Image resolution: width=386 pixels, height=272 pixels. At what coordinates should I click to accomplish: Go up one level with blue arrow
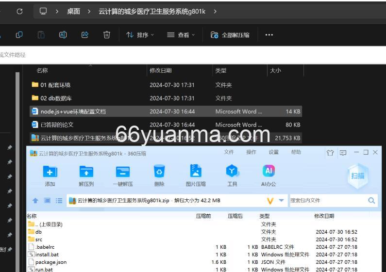(x=35, y=201)
